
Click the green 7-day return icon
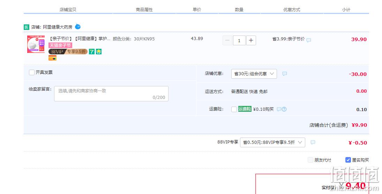click(x=92, y=52)
